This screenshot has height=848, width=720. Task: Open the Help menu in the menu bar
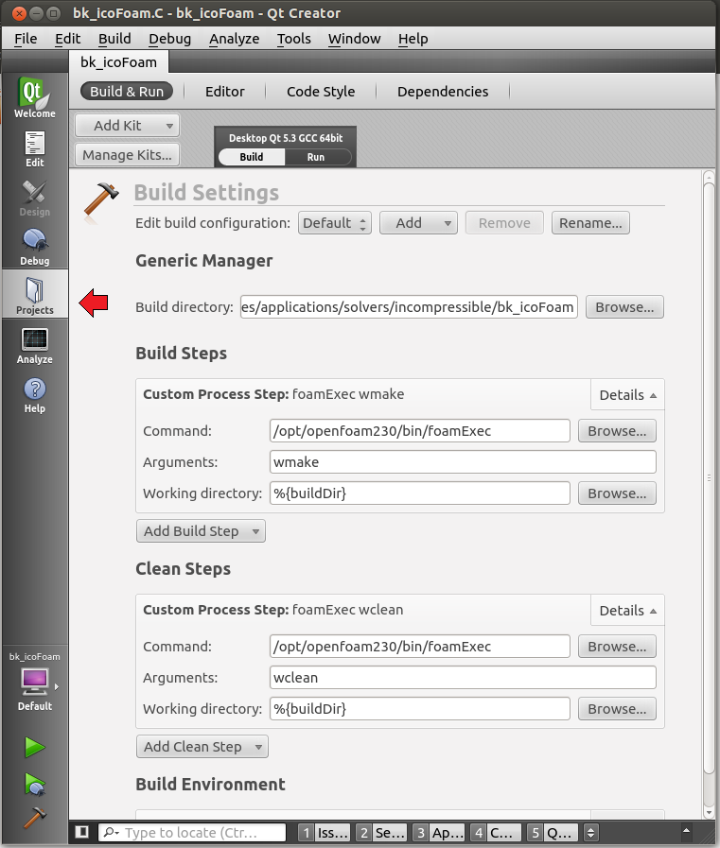(x=413, y=39)
